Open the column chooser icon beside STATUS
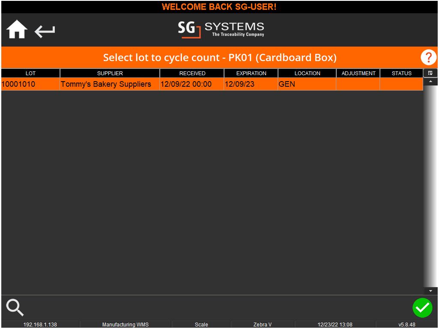The width and height of the screenshot is (439, 329). point(430,73)
